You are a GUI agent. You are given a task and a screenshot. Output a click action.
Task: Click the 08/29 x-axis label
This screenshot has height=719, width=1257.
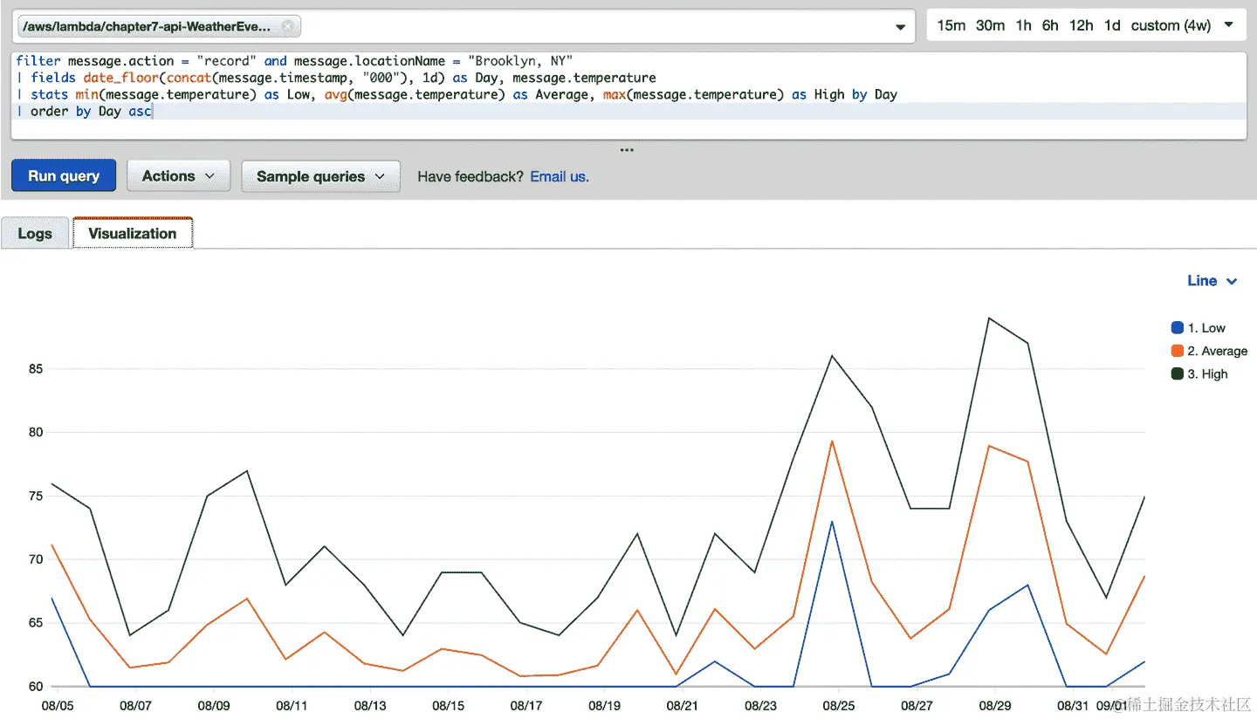coord(994,704)
